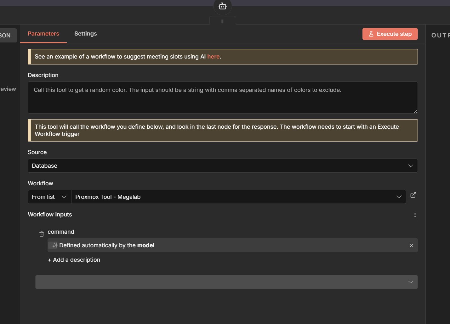
Task: Open Workflow Inputs three-dot options menu
Action: coord(415,215)
